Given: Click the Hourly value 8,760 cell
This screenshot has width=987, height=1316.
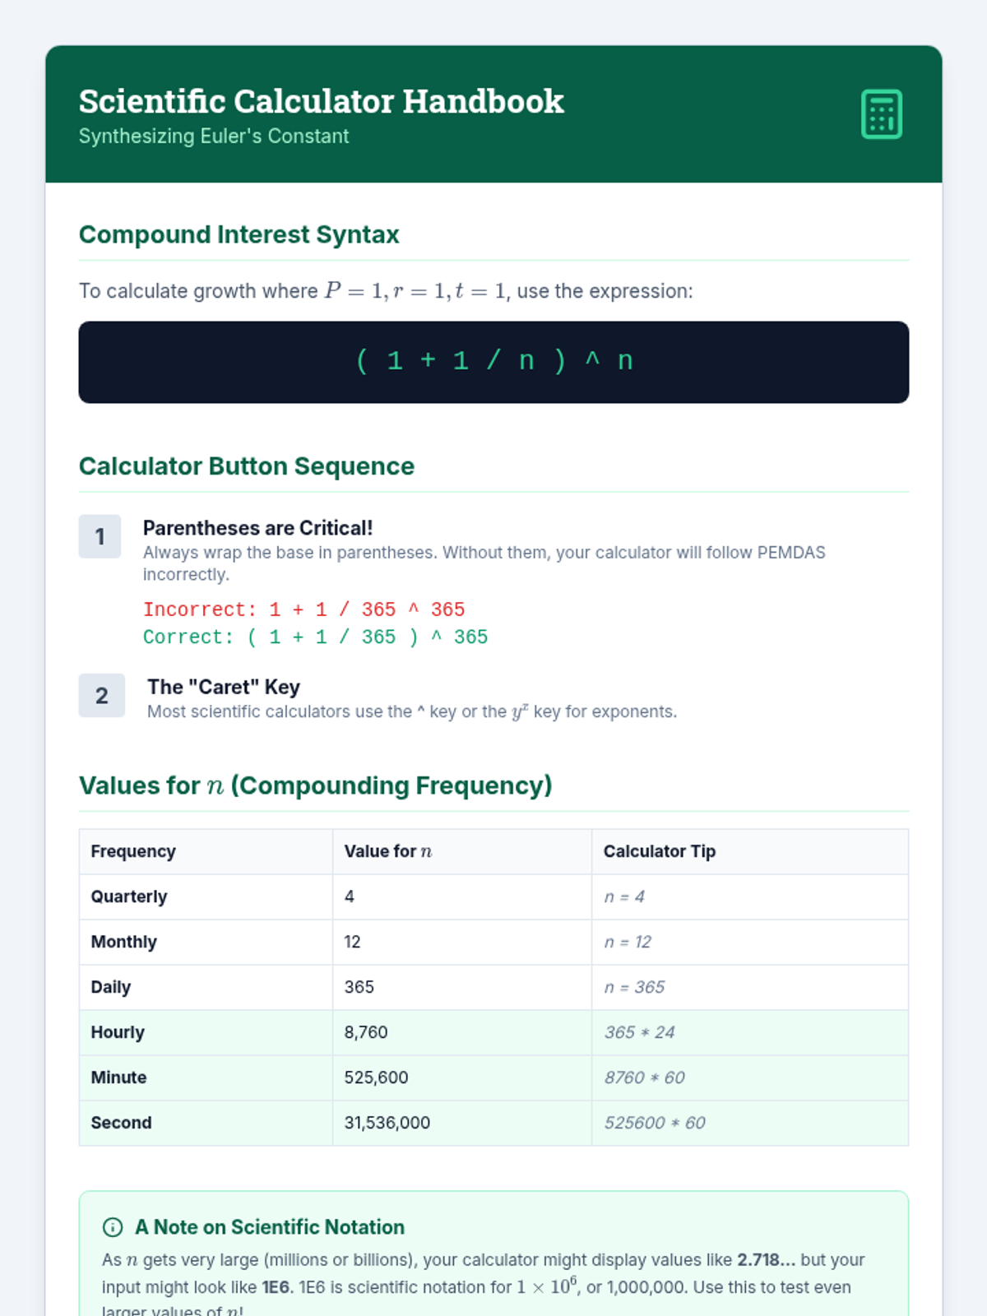Looking at the screenshot, I should (366, 1032).
